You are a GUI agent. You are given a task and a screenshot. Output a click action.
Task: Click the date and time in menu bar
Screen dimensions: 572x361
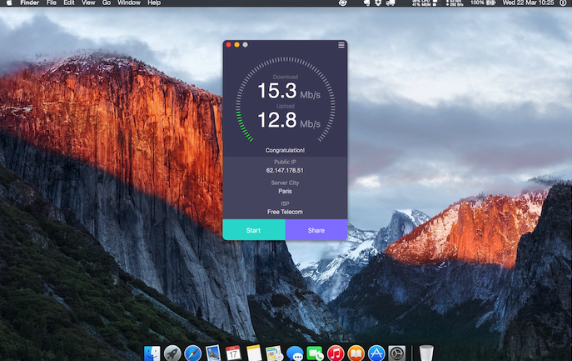(530, 3)
